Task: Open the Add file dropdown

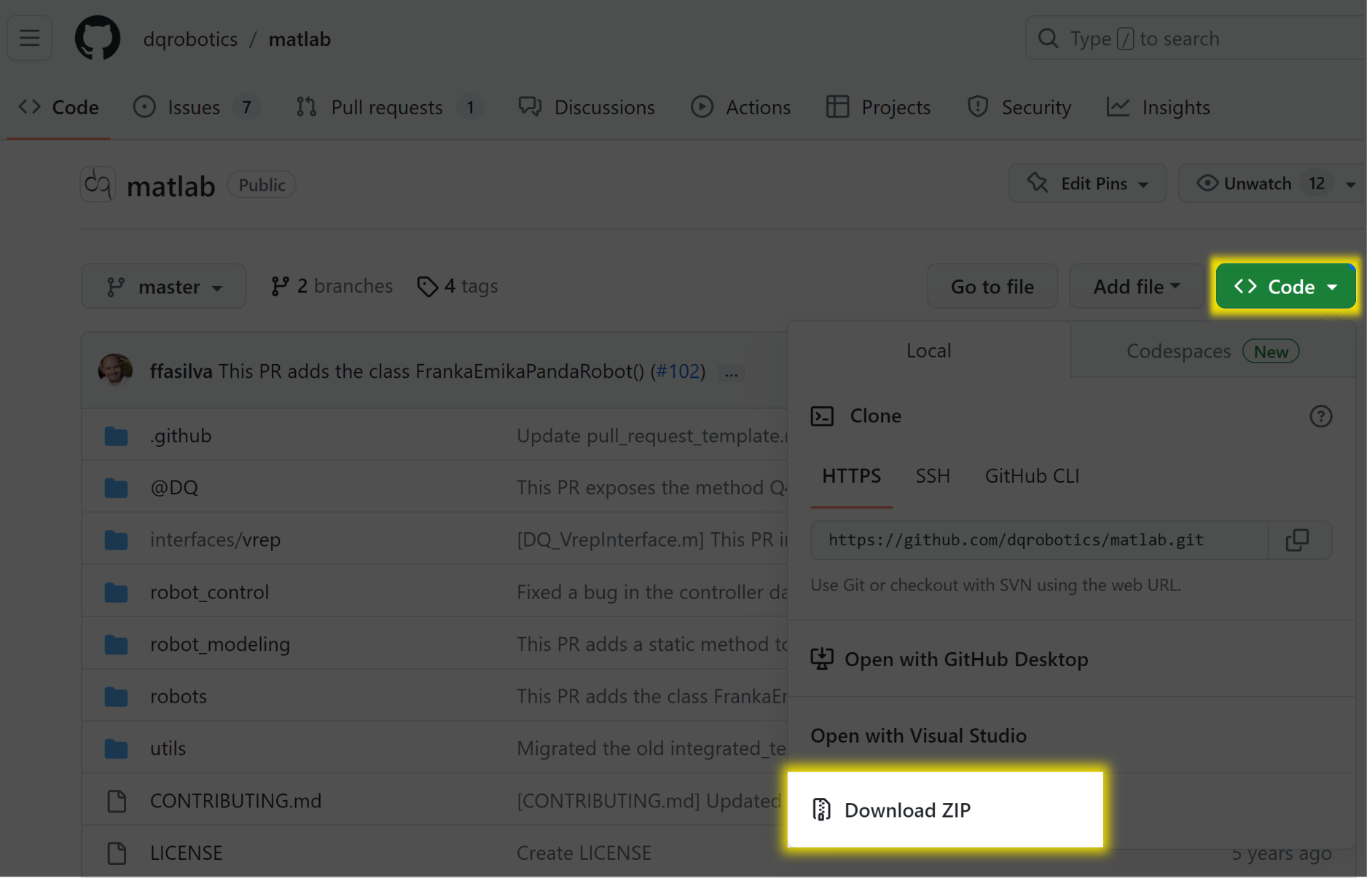Action: click(1136, 286)
